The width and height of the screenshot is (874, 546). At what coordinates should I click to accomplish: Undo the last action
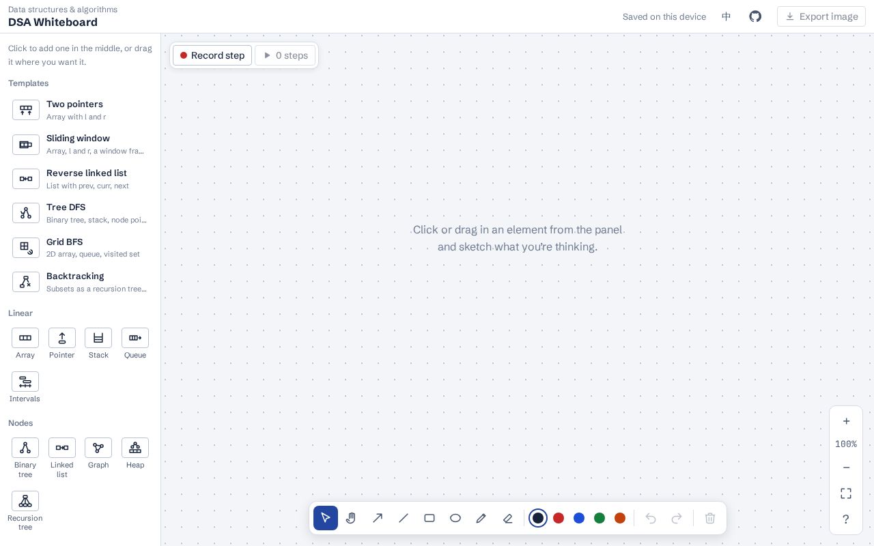click(x=651, y=518)
